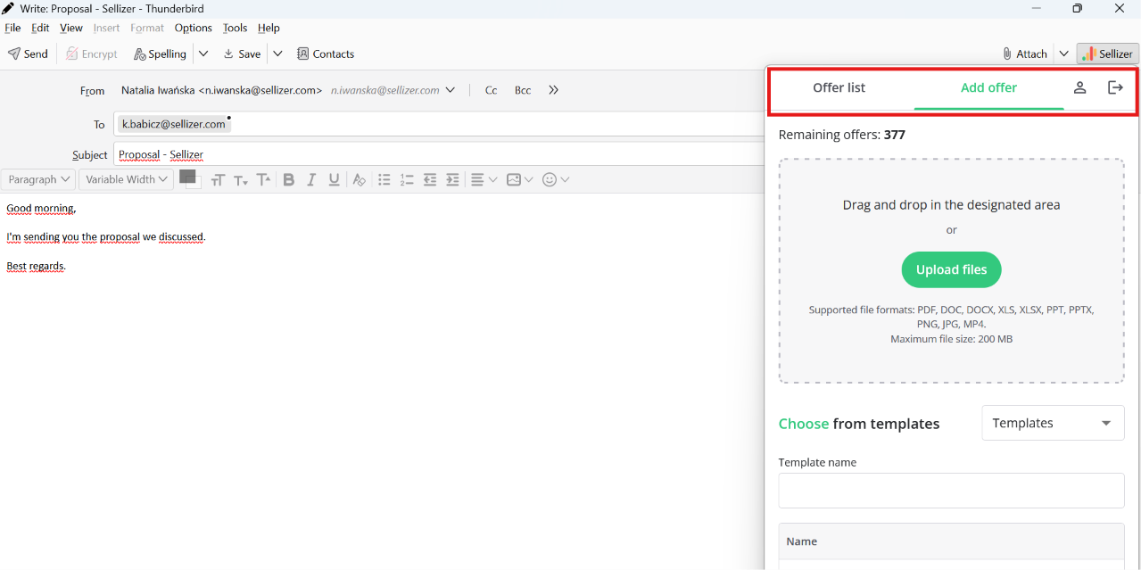
Task: Toggle the Sellizer add-on panel button
Action: pos(1107,54)
